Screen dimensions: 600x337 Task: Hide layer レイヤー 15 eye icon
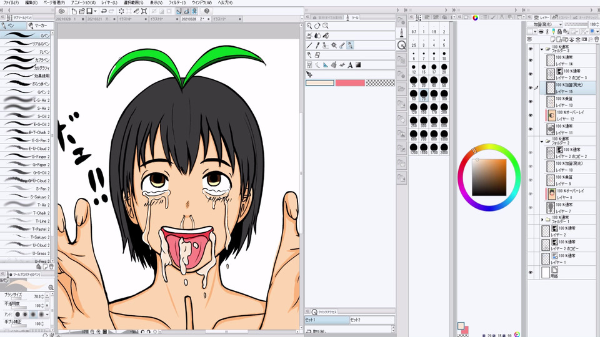pos(531,88)
